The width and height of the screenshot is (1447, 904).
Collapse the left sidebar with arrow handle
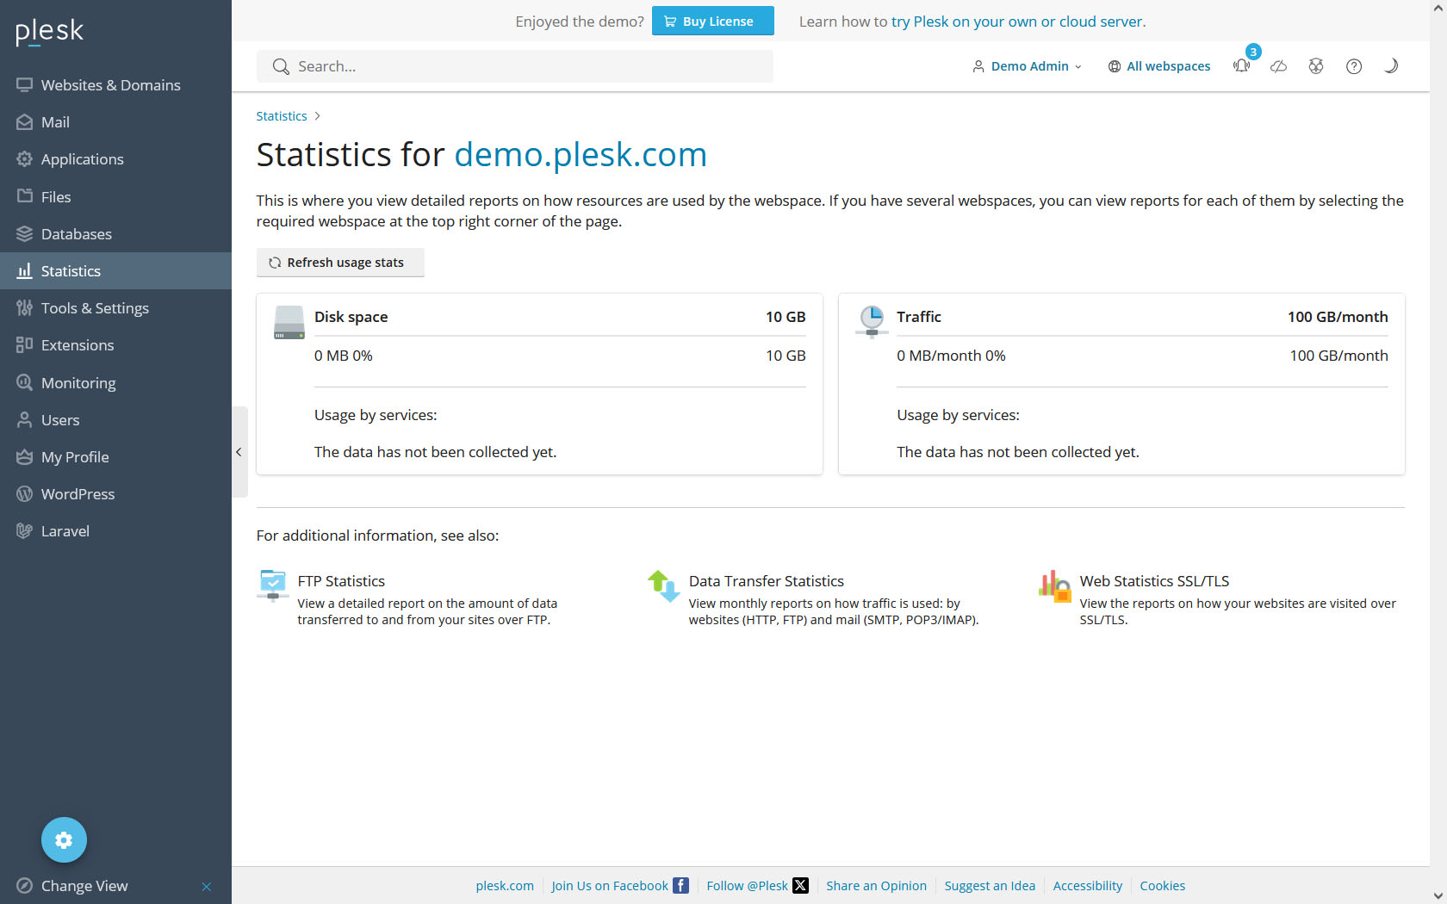tap(239, 452)
